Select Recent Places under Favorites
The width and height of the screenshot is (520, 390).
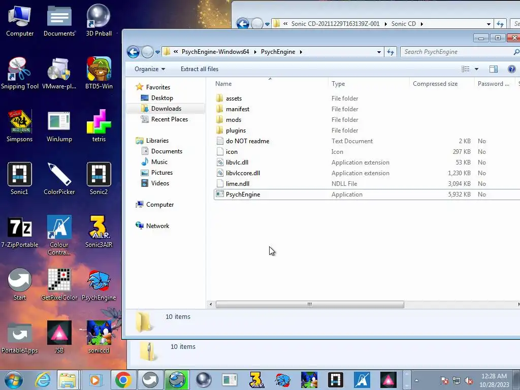pos(169,119)
